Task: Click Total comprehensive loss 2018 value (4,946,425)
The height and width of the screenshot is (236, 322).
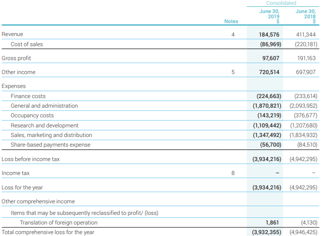Action: (303, 232)
